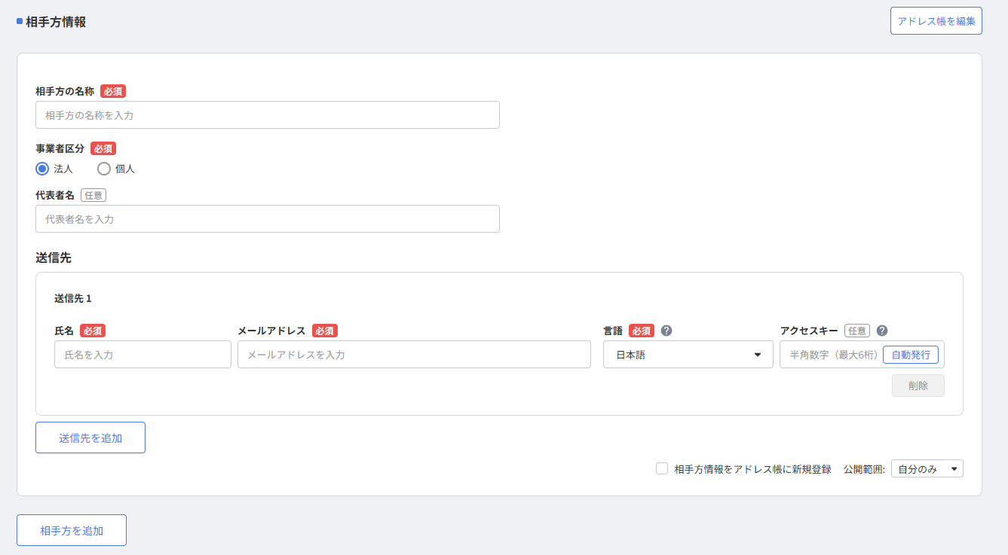Click the 送信先を追加 button
Image resolution: width=1008 pixels, height=555 pixels.
click(90, 438)
